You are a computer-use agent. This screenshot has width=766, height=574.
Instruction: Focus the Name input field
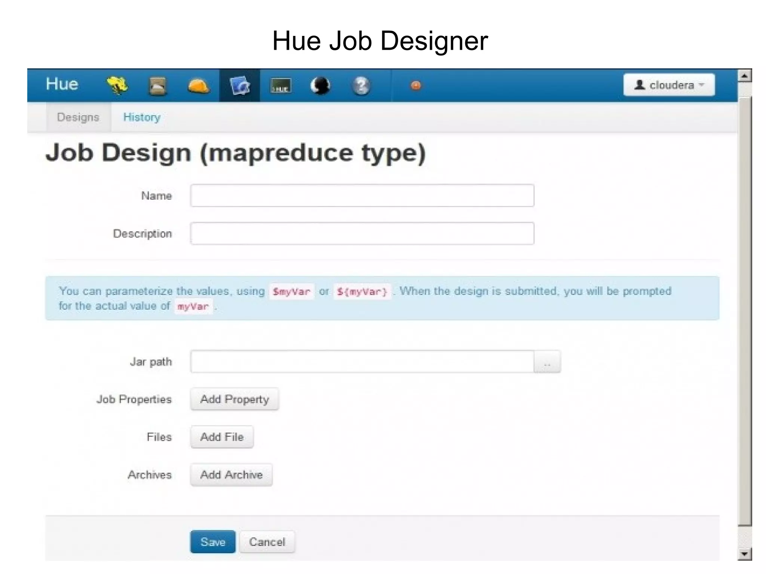[362, 196]
